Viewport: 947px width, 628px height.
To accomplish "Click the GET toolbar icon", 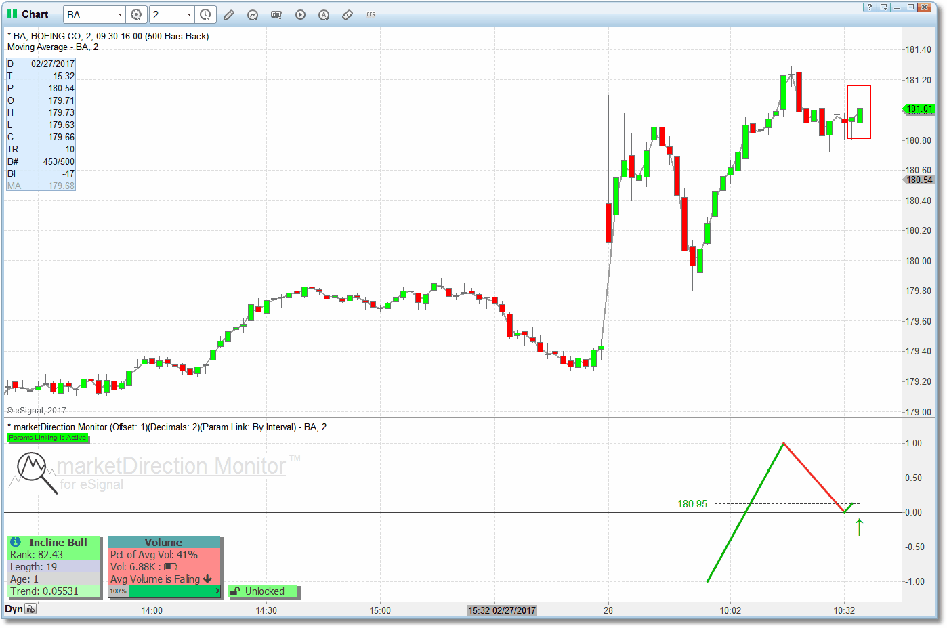I will coord(276,15).
